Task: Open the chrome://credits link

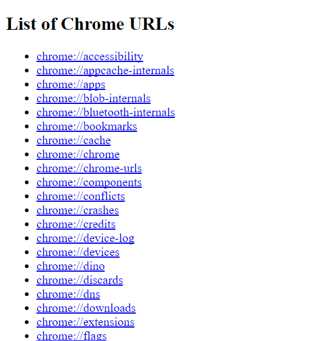Action: pos(76,224)
